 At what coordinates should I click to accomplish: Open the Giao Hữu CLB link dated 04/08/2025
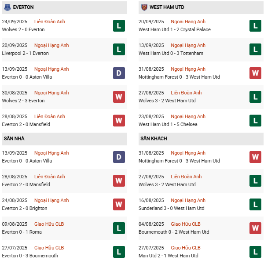[x=186, y=224]
